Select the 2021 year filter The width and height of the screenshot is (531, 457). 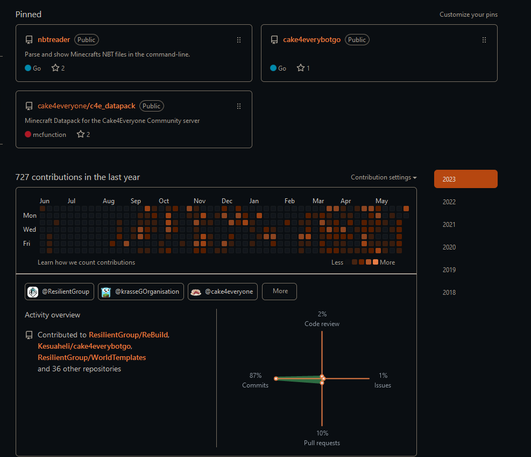point(449,224)
